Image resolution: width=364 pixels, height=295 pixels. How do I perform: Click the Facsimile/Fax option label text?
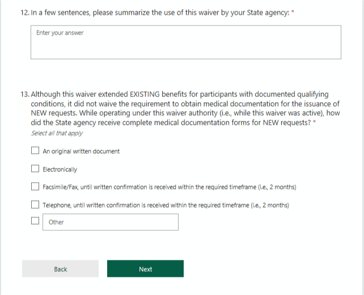tap(170, 187)
